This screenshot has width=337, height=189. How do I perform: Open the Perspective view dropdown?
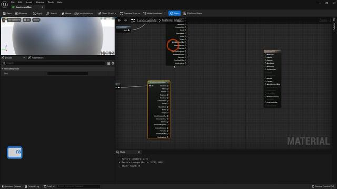14,20
